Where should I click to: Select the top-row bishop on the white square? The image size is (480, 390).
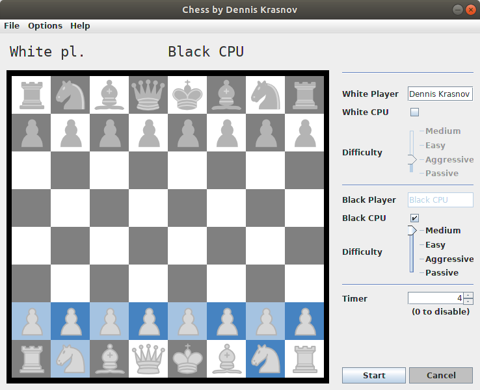pyautogui.click(x=109, y=95)
